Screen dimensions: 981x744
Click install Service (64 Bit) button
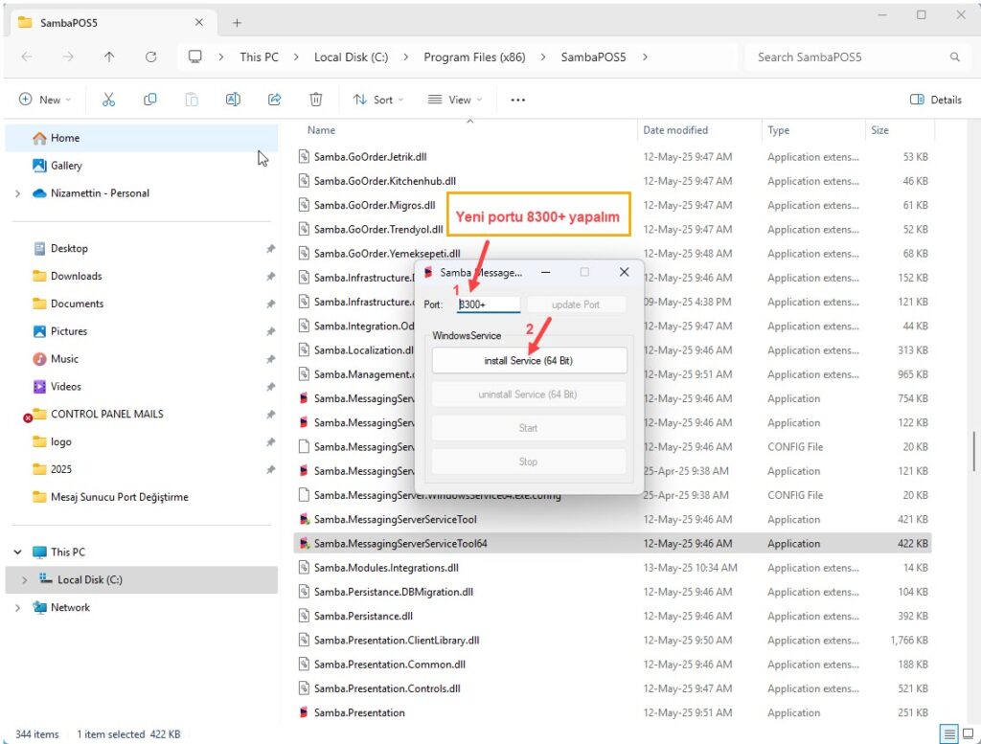(529, 361)
